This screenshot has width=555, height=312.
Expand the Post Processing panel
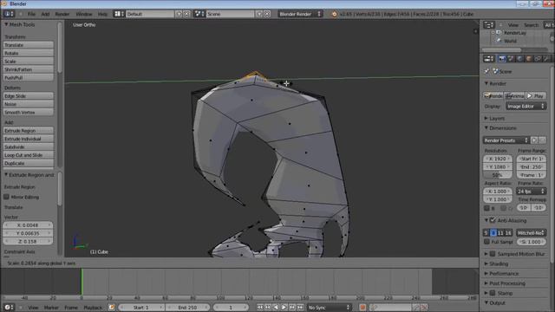pyautogui.click(x=506, y=283)
